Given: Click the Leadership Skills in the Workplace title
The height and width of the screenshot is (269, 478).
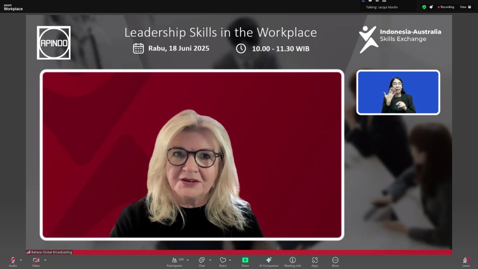Looking at the screenshot, I should (220, 32).
